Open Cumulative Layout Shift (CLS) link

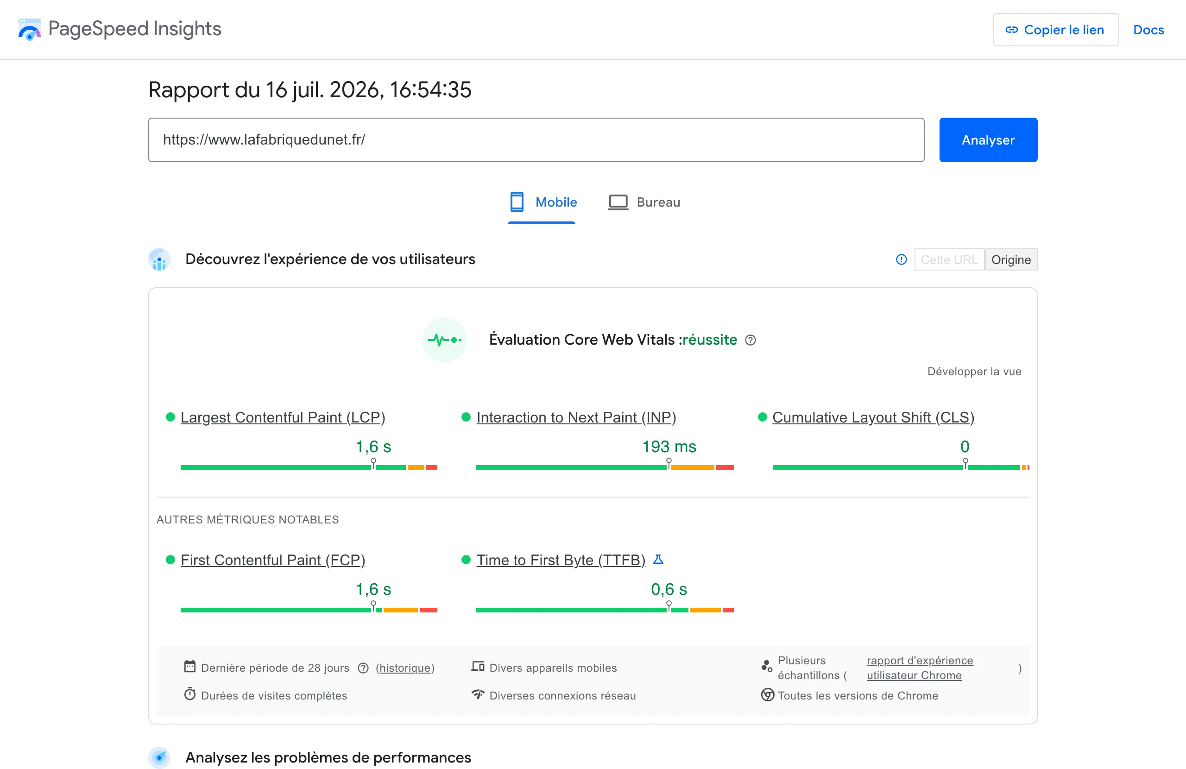(873, 417)
